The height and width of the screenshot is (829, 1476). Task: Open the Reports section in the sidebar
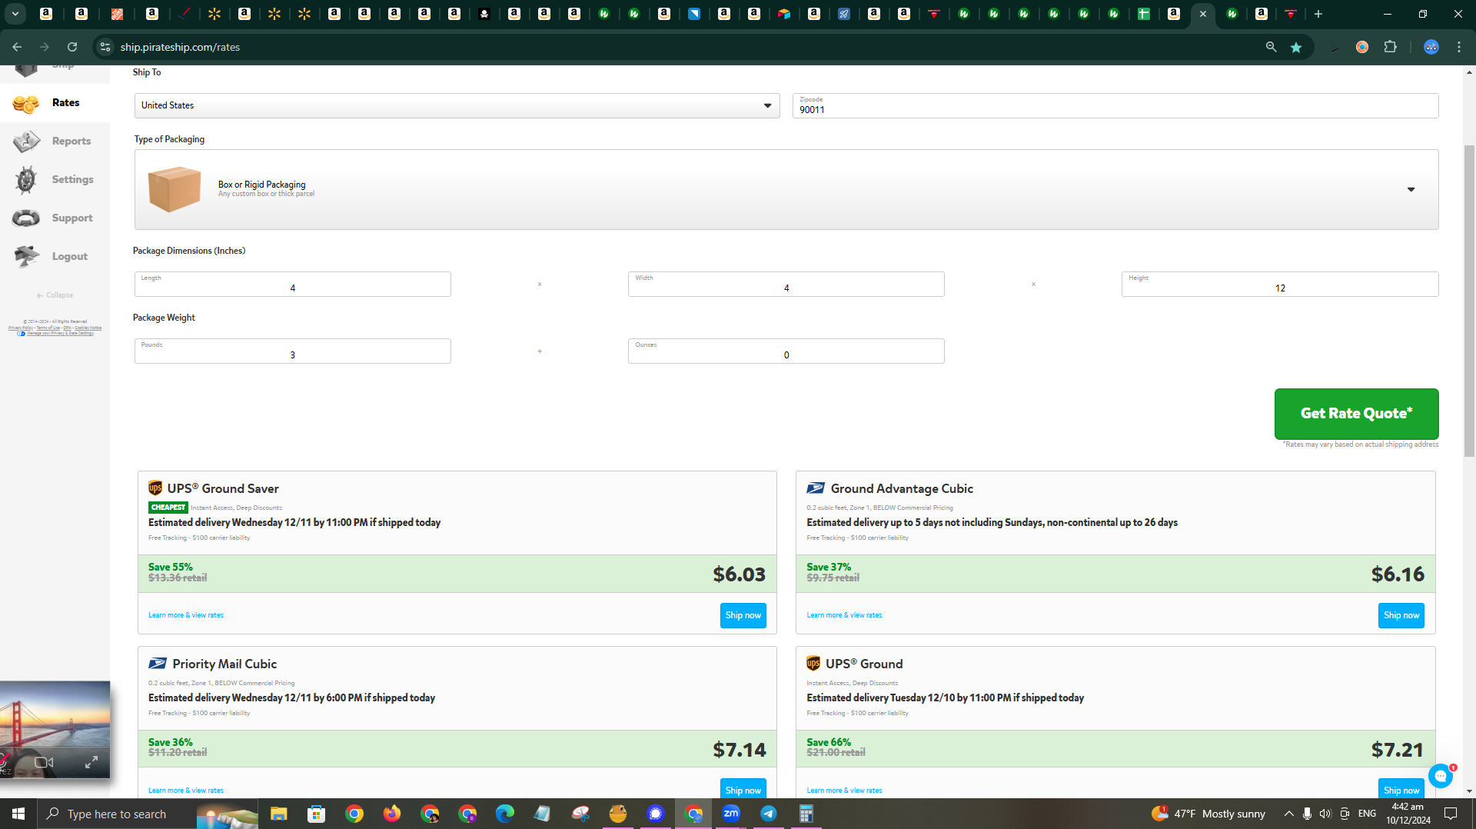55,141
